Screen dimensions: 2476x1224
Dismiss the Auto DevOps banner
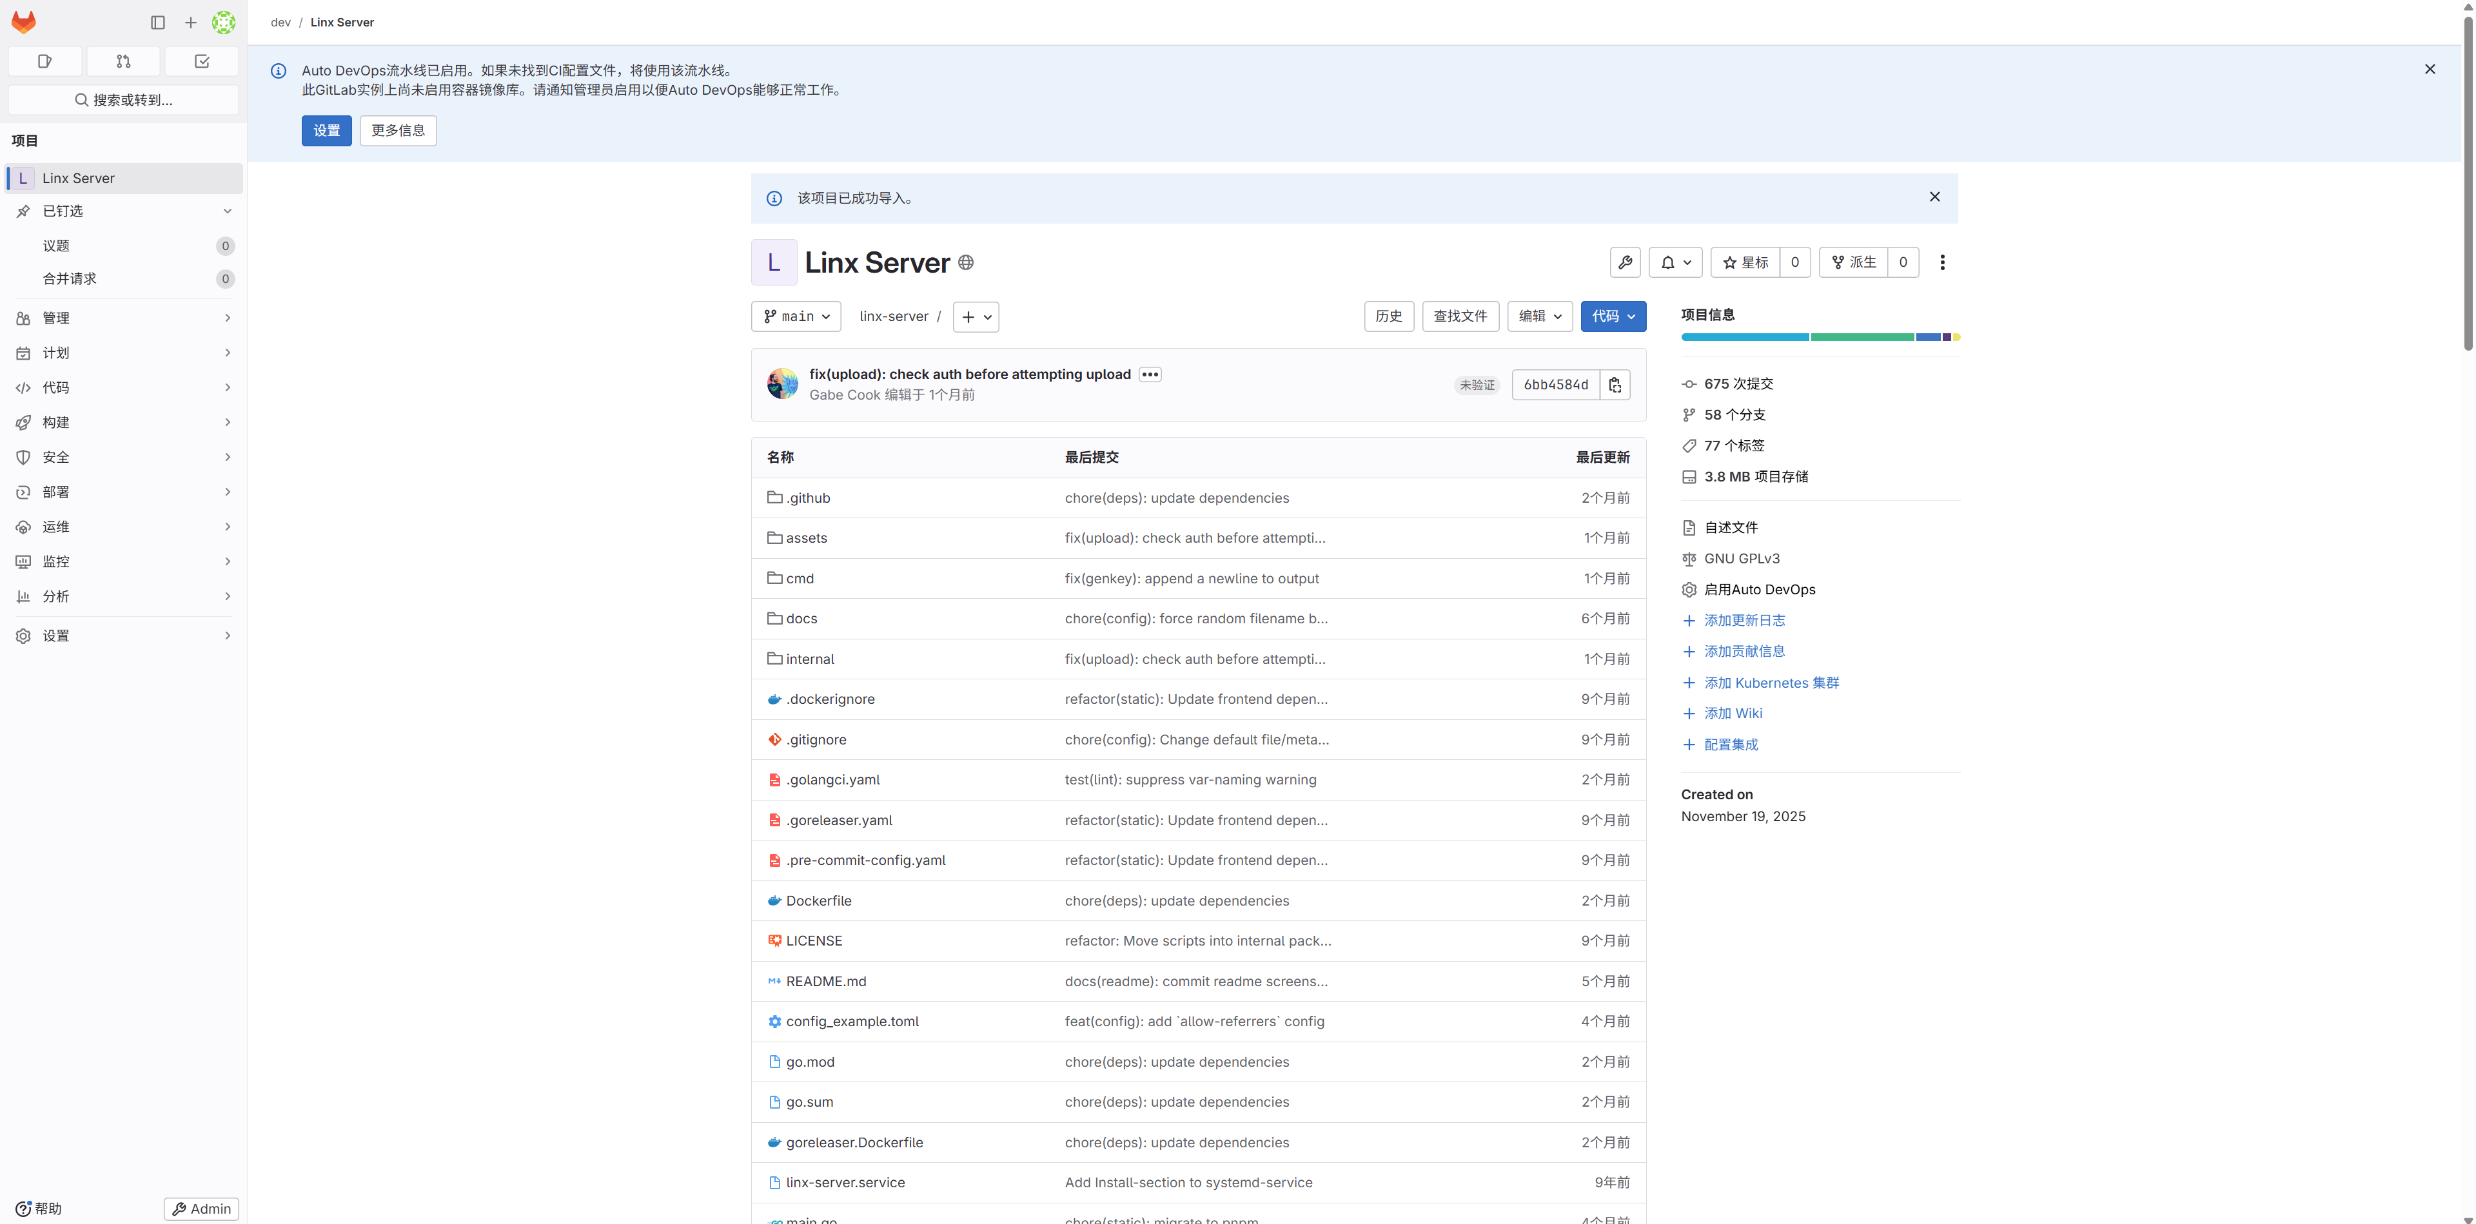click(x=2430, y=69)
